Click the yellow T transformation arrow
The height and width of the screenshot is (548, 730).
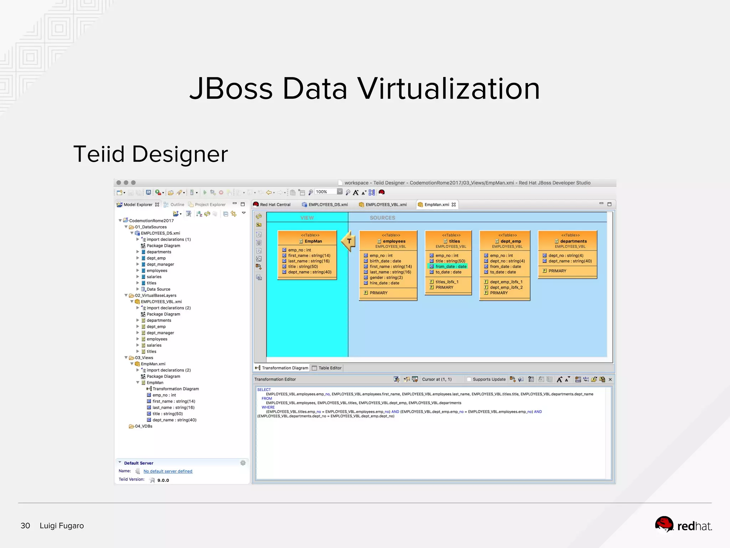tap(348, 241)
